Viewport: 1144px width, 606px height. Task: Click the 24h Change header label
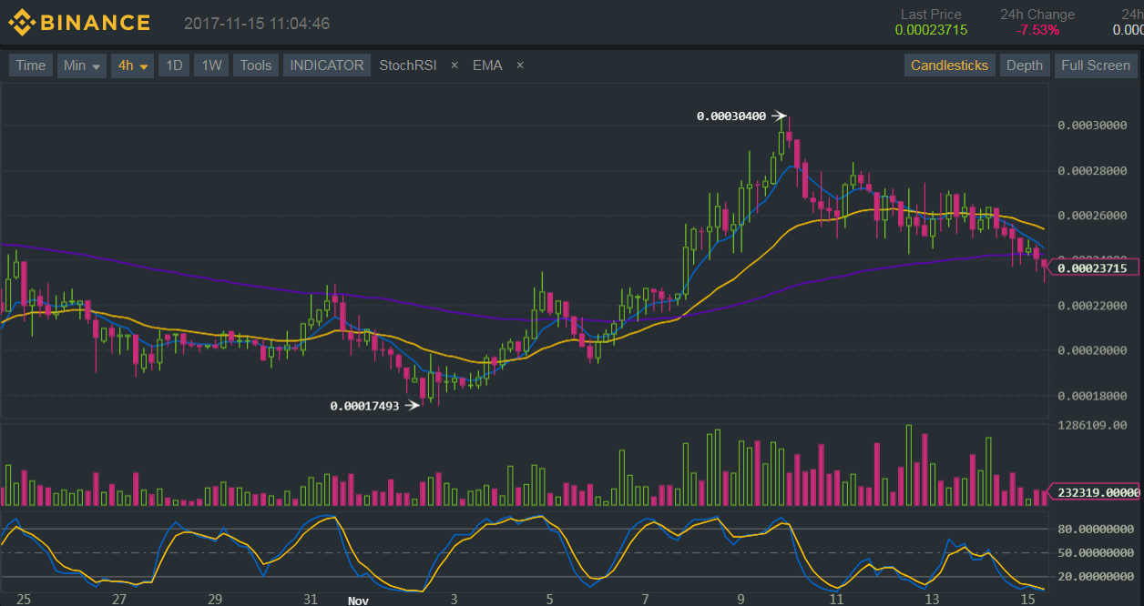pos(1037,15)
